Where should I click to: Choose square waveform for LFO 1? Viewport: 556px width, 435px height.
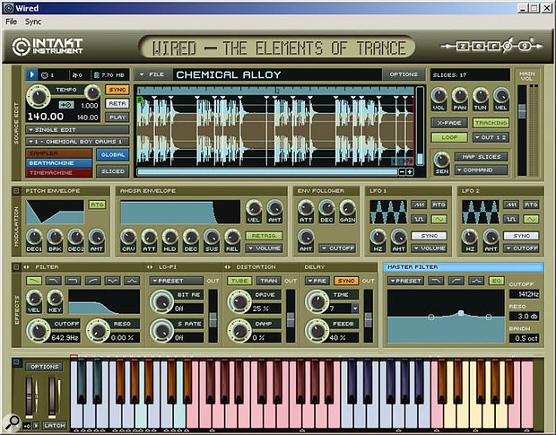(x=419, y=219)
